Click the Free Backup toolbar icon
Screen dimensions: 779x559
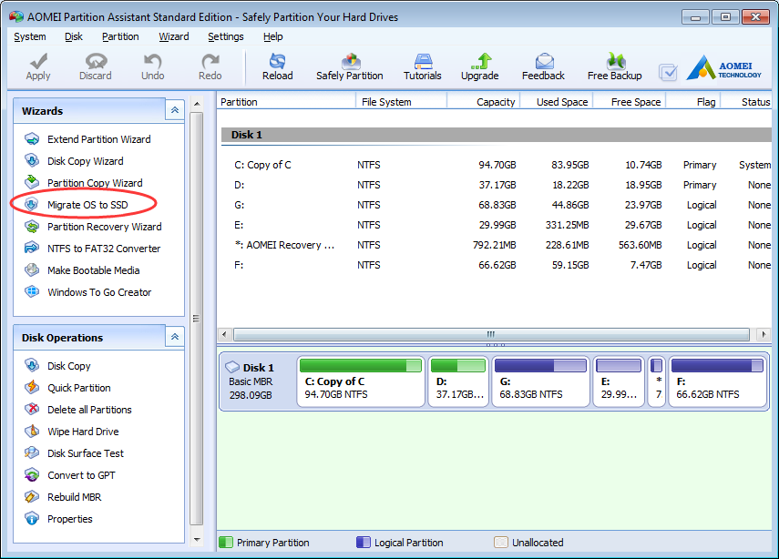[x=615, y=67]
